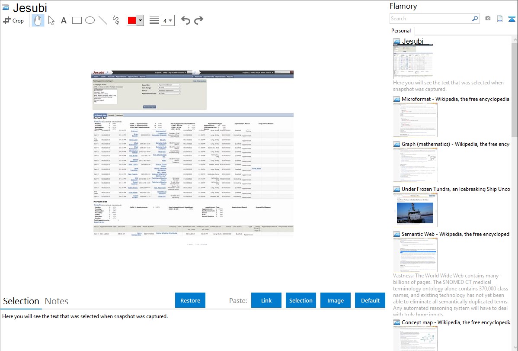Click the snapshot icon beside Graph (mathematics) entry
The height and width of the screenshot is (351, 518).
(x=397, y=144)
